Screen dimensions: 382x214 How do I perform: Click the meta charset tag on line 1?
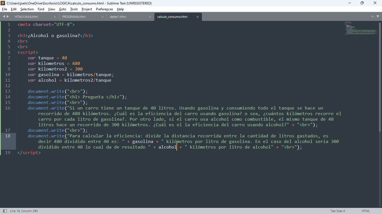pyautogui.click(x=46, y=25)
